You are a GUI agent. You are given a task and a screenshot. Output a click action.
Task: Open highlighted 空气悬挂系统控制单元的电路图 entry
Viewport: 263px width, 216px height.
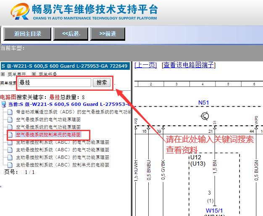coord(48,134)
